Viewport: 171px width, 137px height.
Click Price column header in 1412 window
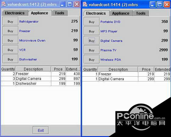(58, 69)
